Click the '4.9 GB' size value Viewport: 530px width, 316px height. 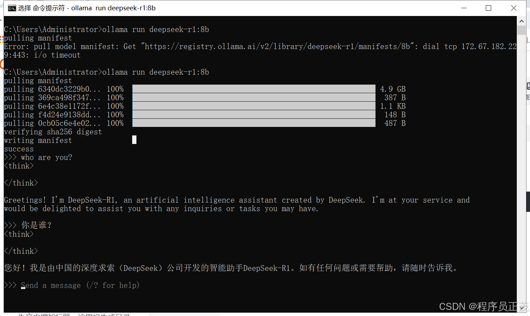pyautogui.click(x=393, y=89)
